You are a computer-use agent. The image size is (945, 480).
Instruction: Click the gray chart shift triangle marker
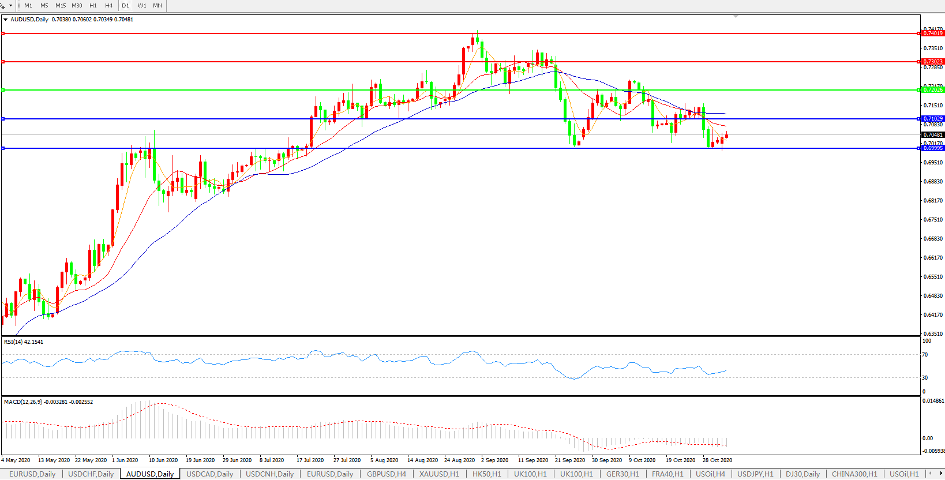pos(736,16)
